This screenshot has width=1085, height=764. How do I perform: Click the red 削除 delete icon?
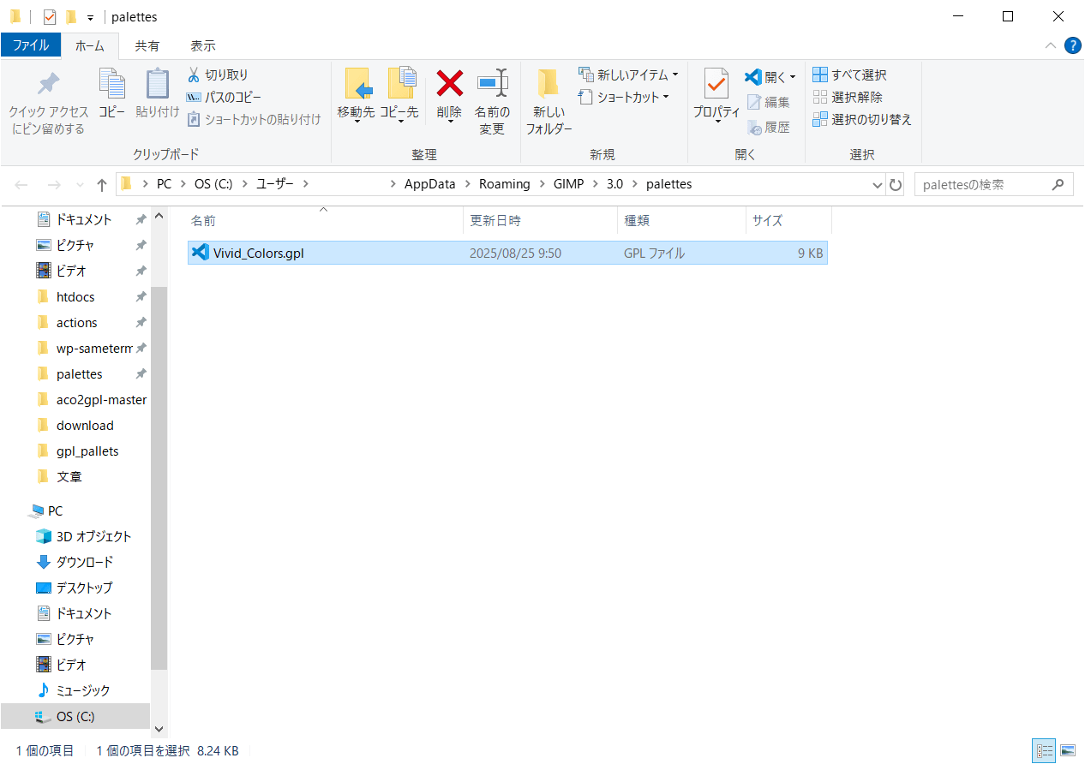[x=449, y=83]
